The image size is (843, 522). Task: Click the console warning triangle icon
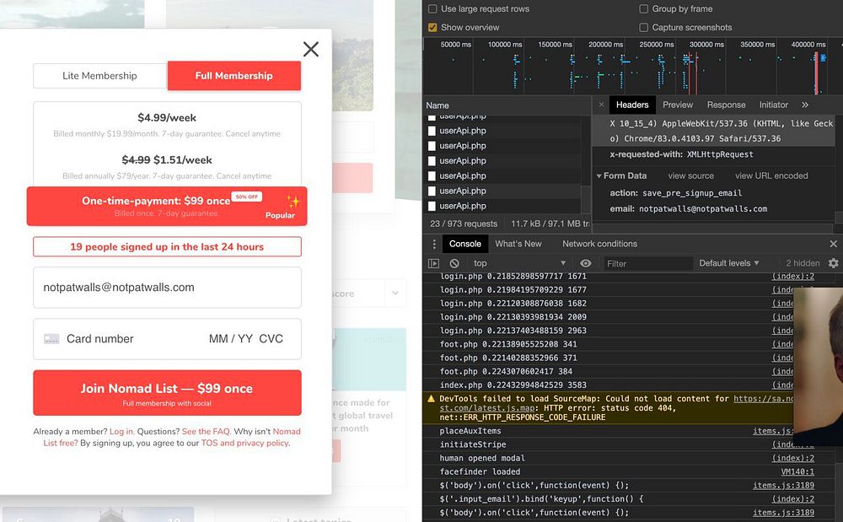(431, 399)
